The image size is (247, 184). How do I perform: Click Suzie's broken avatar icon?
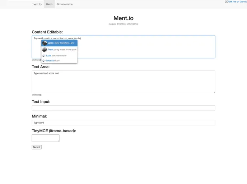[44, 56]
